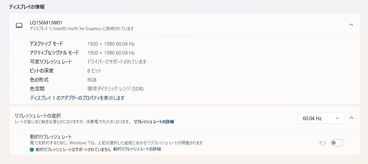Open ディスプレイ 1 のアダプターのプロパティ link
368x164 pixels.
tap(77, 98)
